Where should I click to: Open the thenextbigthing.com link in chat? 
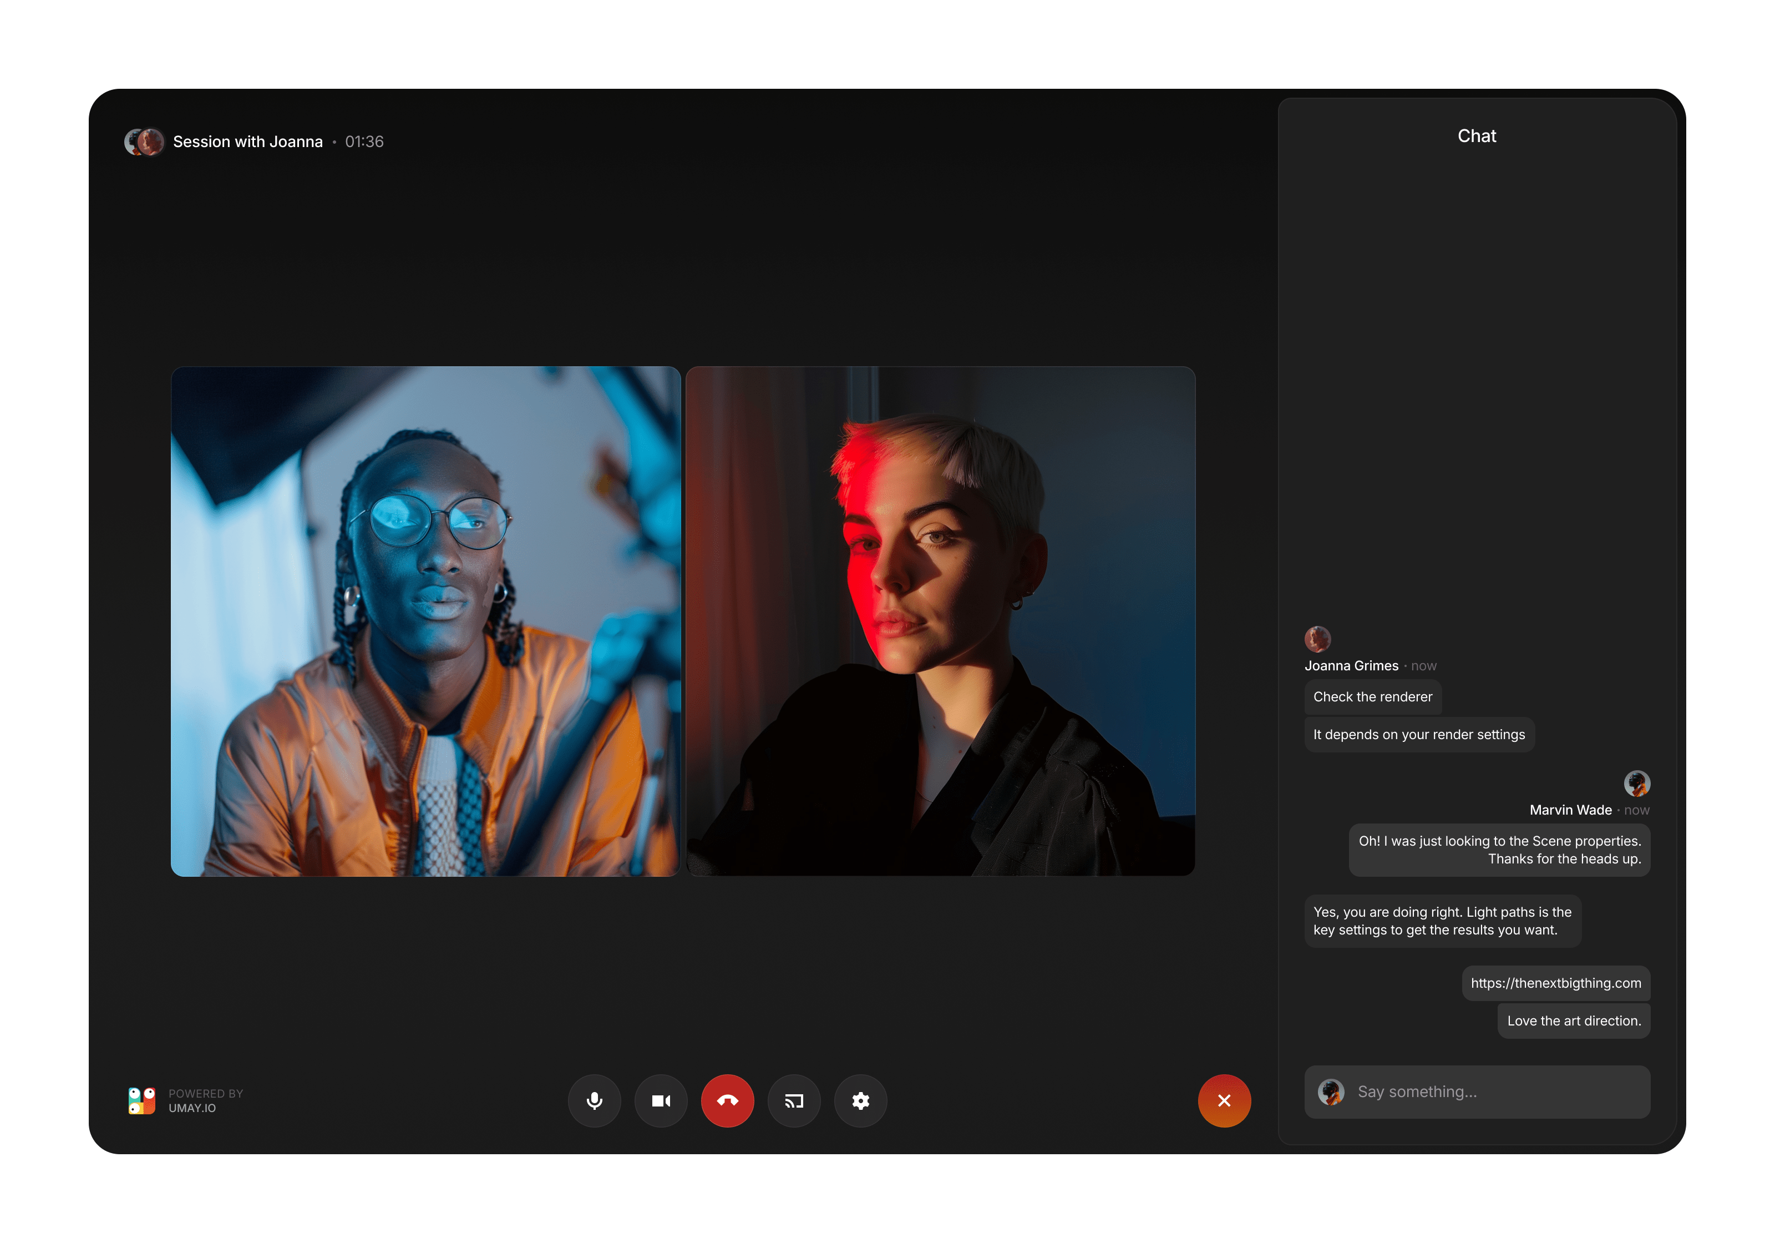[x=1555, y=982]
